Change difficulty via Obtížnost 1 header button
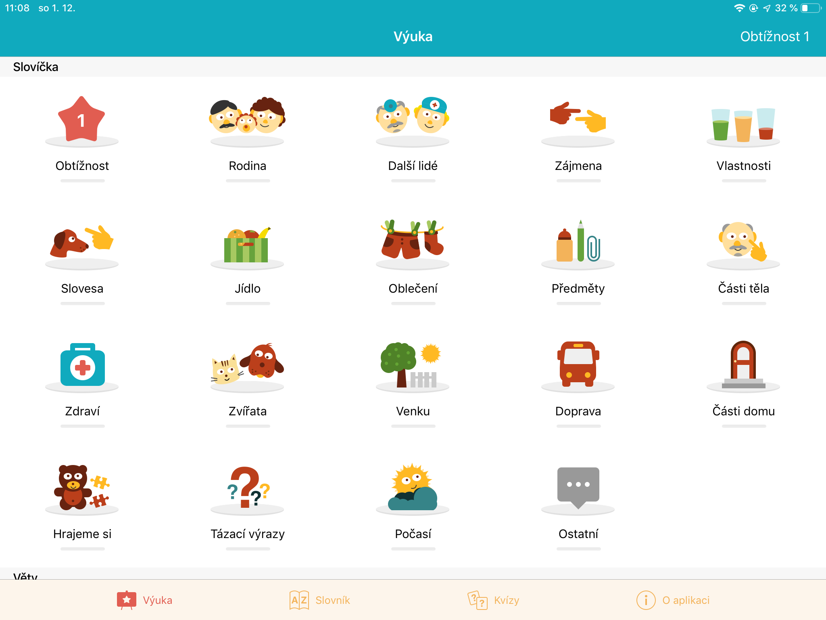The image size is (826, 620). tap(775, 37)
